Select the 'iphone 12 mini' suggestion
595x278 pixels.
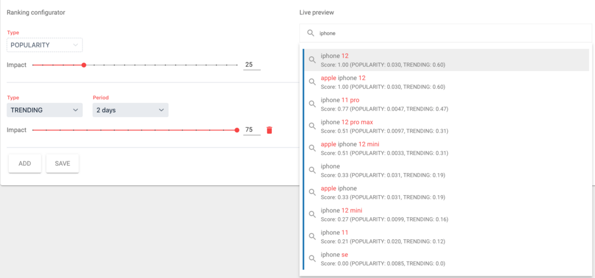pyautogui.click(x=447, y=214)
